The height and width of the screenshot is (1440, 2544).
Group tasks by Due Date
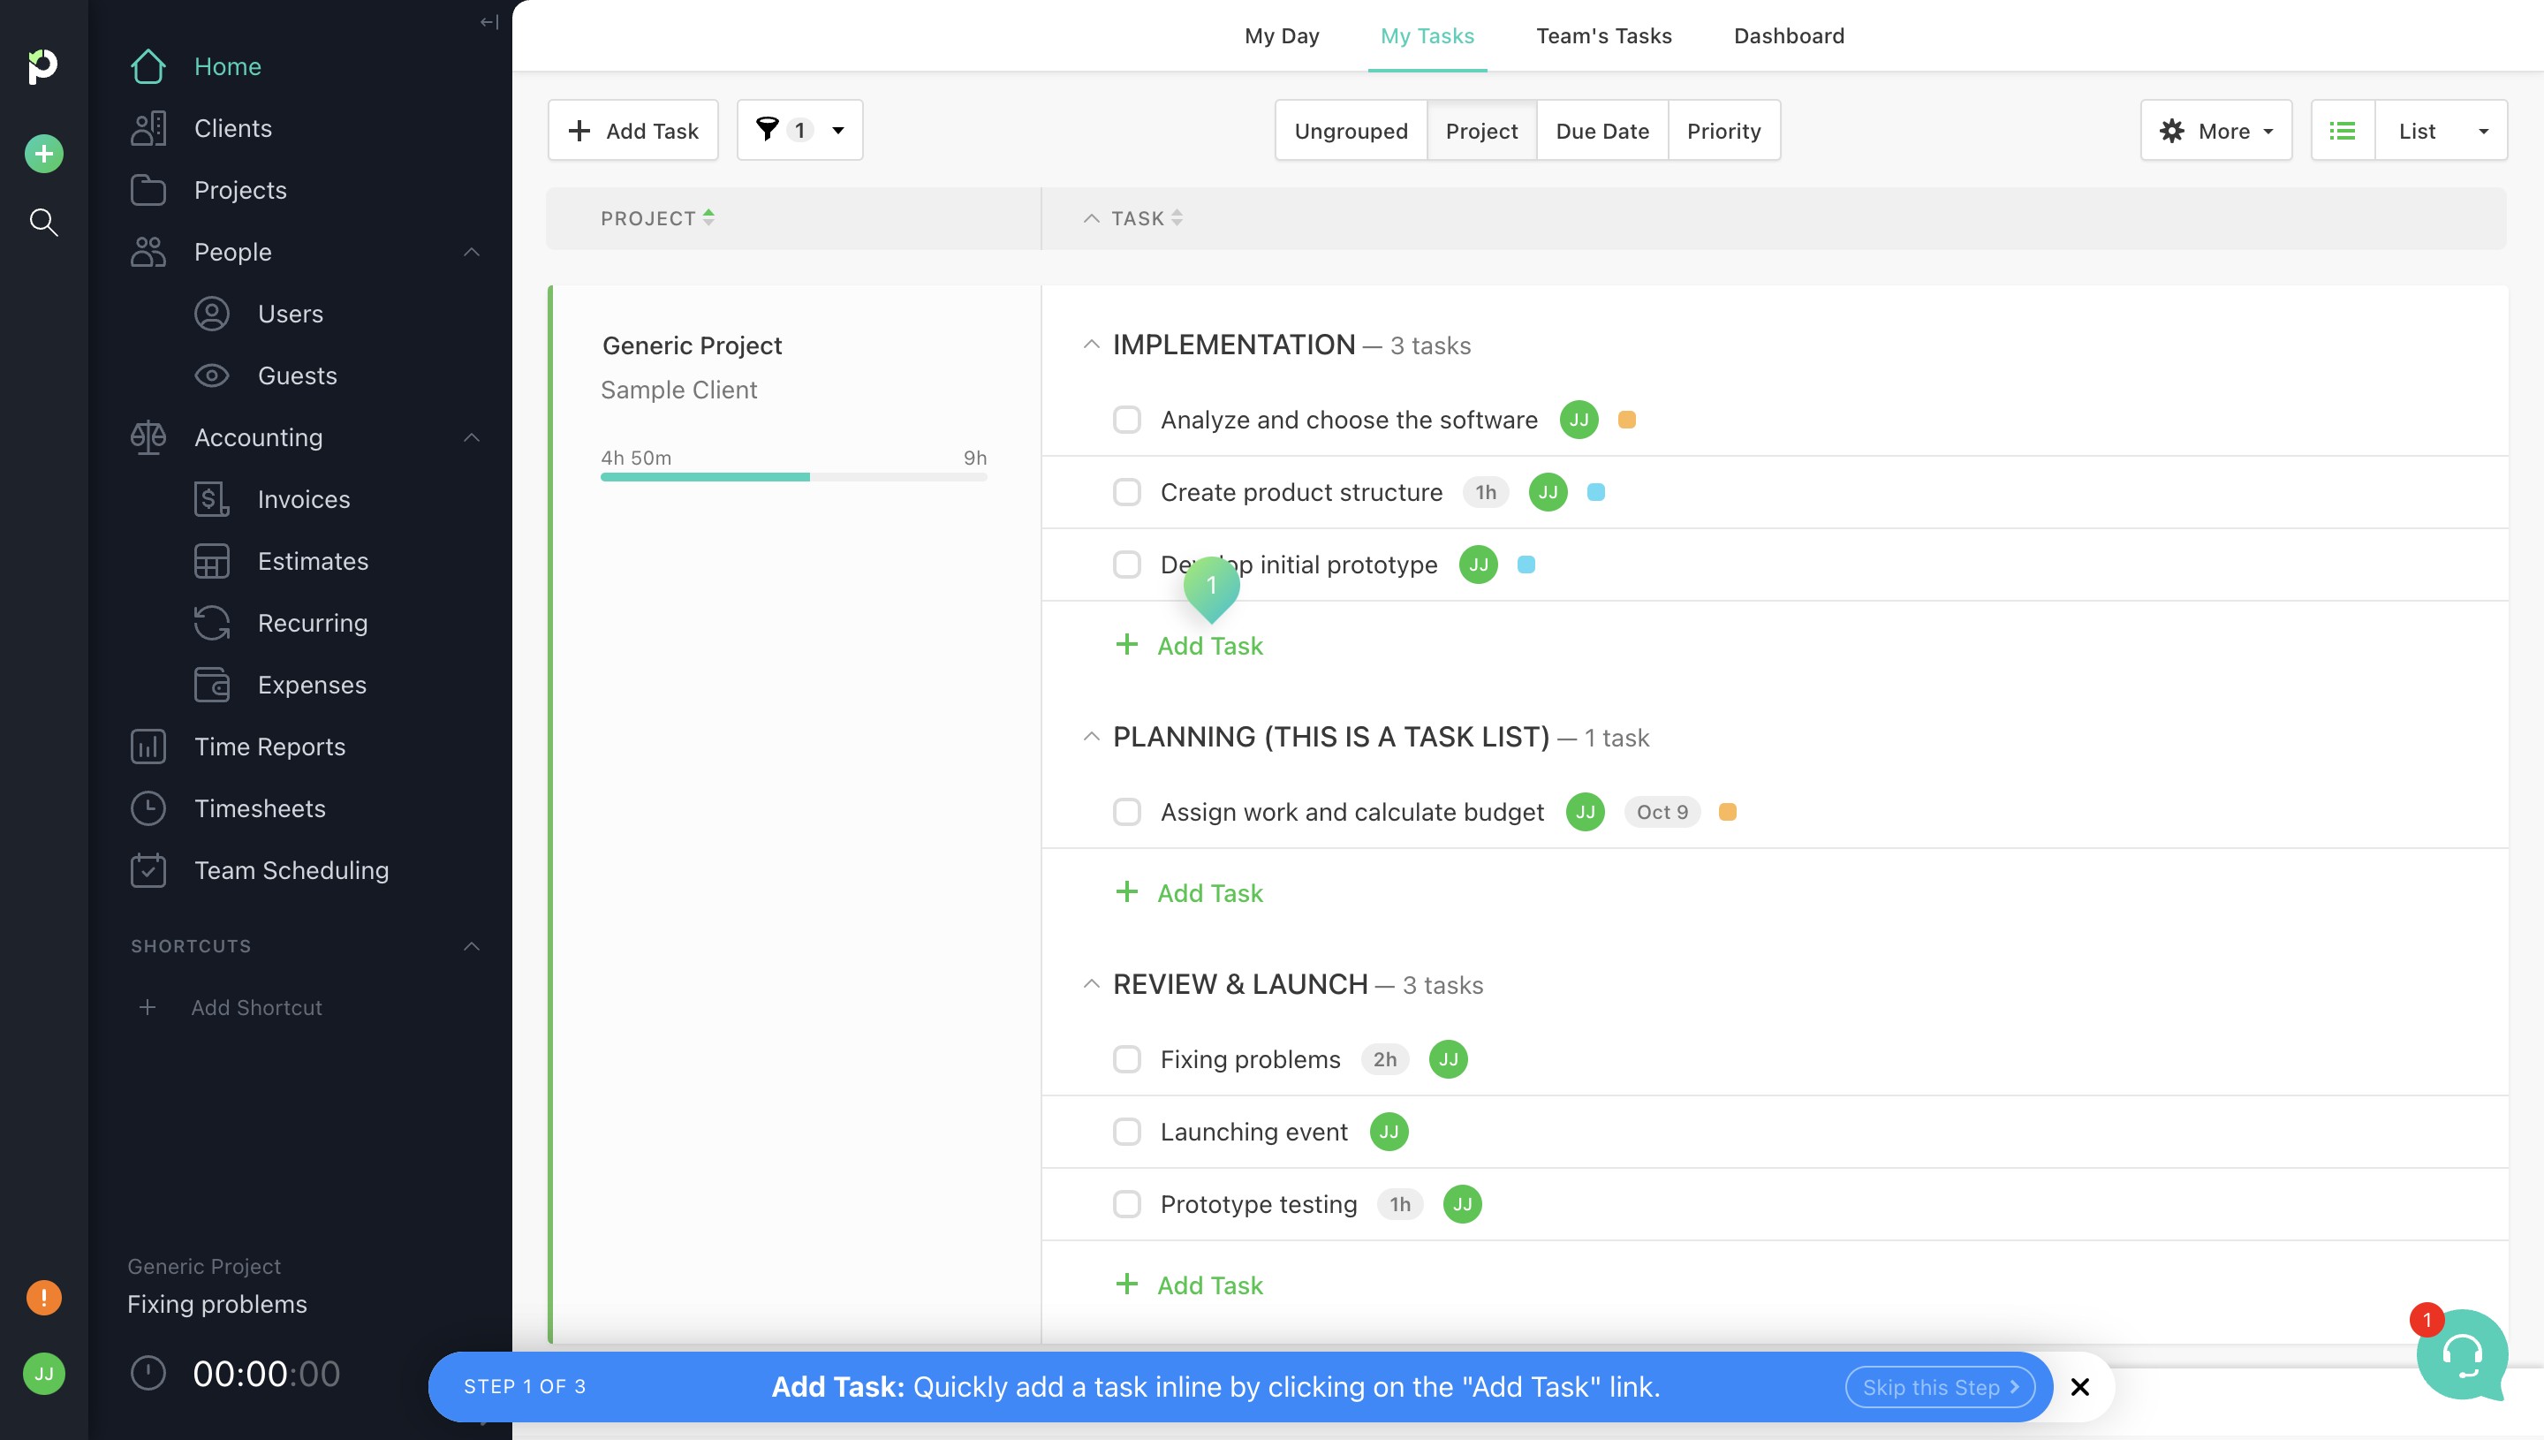(x=1601, y=131)
